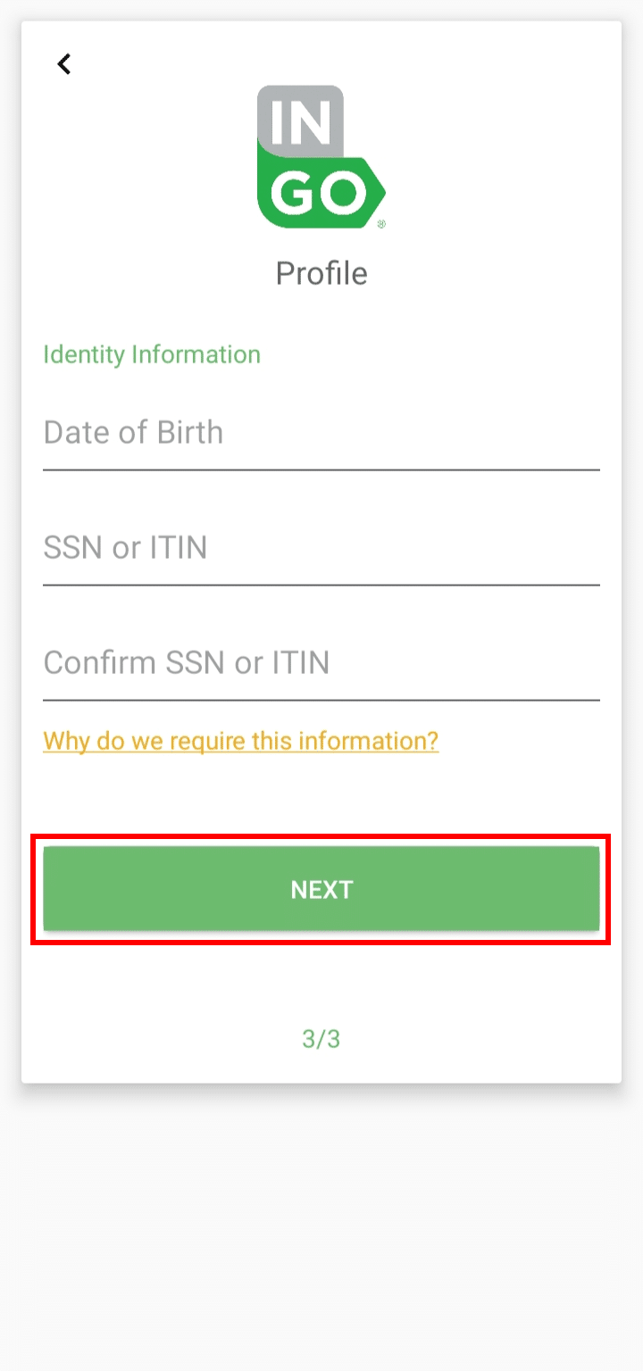Focus the Date of Birth field
This screenshot has height=1371, width=643.
[x=321, y=433]
